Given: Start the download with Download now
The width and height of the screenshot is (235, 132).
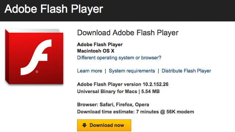Looking at the screenshot, I should (x=104, y=125).
